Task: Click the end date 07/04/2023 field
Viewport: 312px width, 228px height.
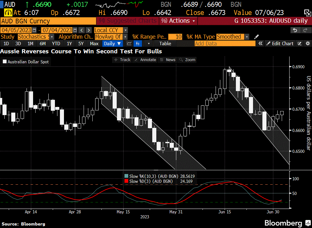Action: 57,30
